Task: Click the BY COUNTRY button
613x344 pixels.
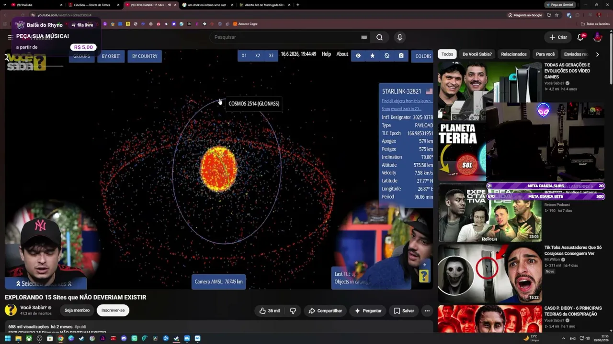Action: 145,56
